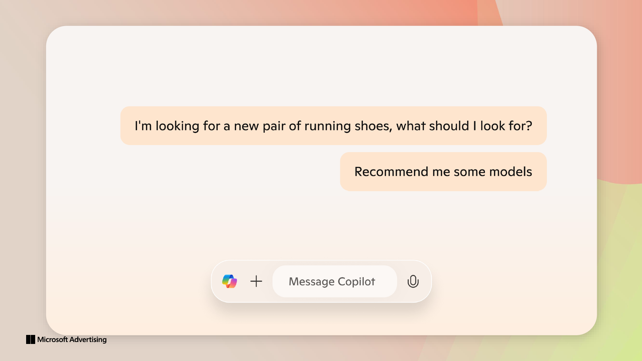Activate the microphone voice input icon
This screenshot has width=642, height=361.
coord(413,281)
